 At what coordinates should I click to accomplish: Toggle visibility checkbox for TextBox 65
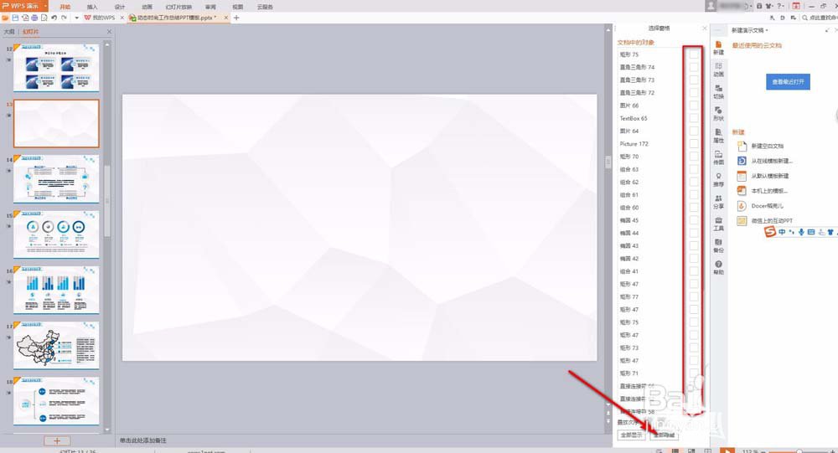(x=693, y=118)
